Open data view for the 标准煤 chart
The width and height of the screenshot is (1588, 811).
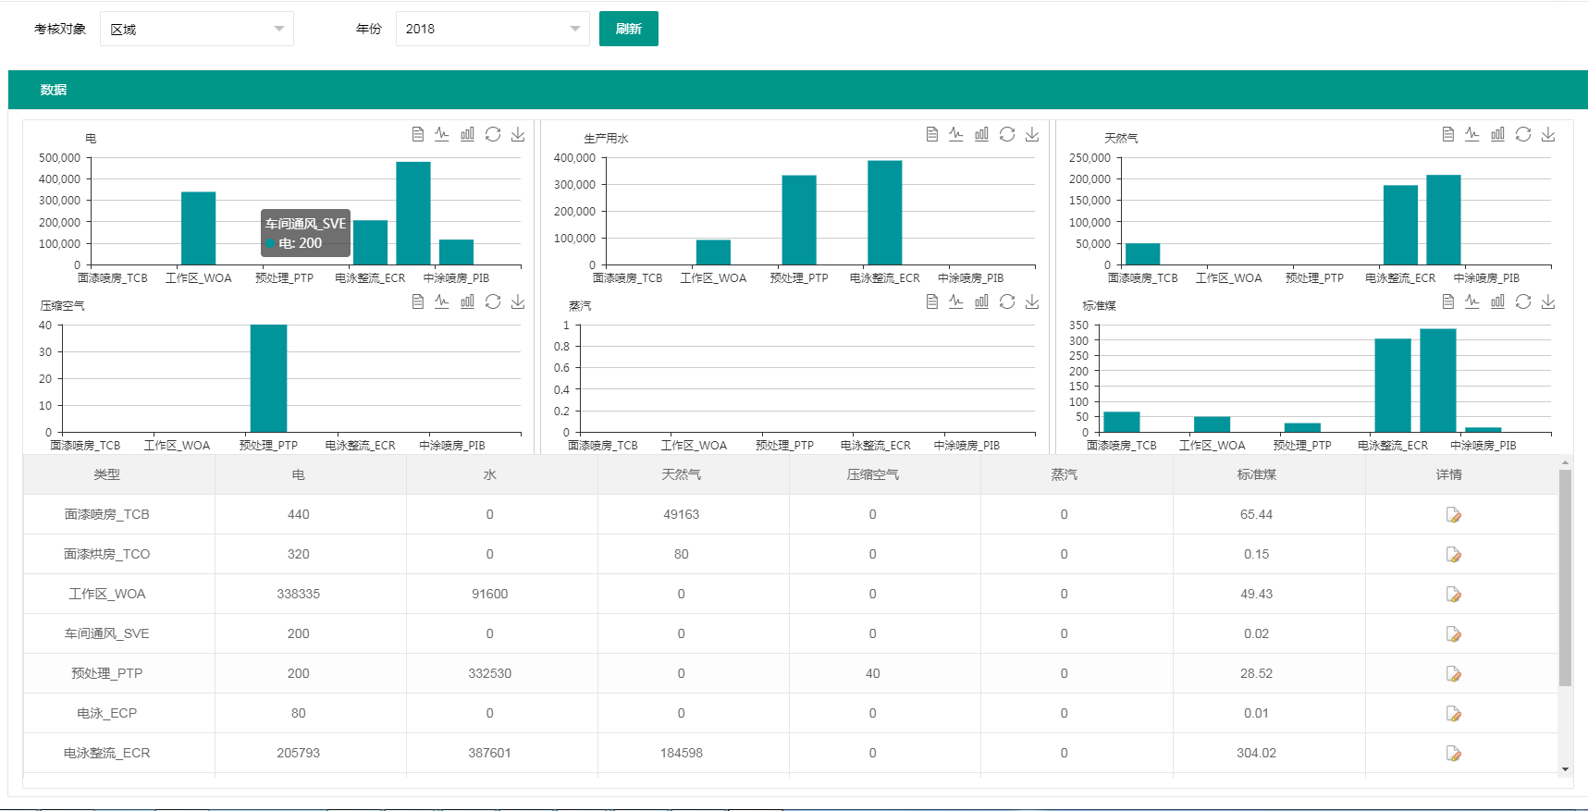(1448, 301)
